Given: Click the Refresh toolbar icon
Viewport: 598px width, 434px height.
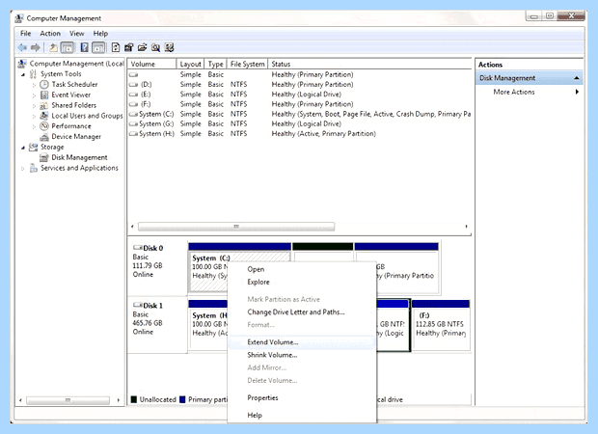Looking at the screenshot, I should (x=115, y=47).
